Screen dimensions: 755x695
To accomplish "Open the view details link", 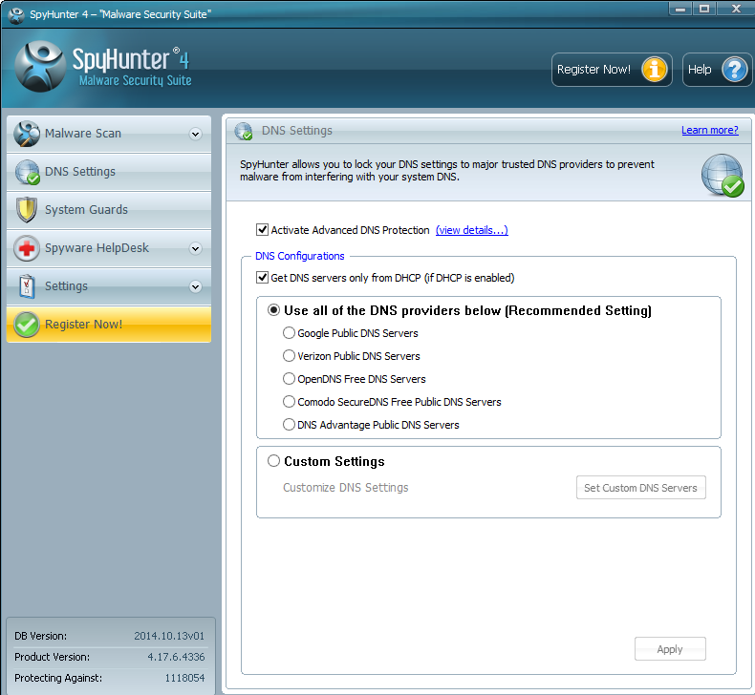I will tap(471, 230).
